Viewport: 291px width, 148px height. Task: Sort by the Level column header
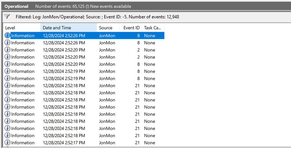click(22, 28)
